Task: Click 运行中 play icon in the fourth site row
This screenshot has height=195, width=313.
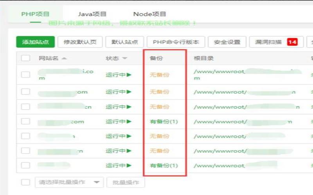Action: [x=129, y=121]
